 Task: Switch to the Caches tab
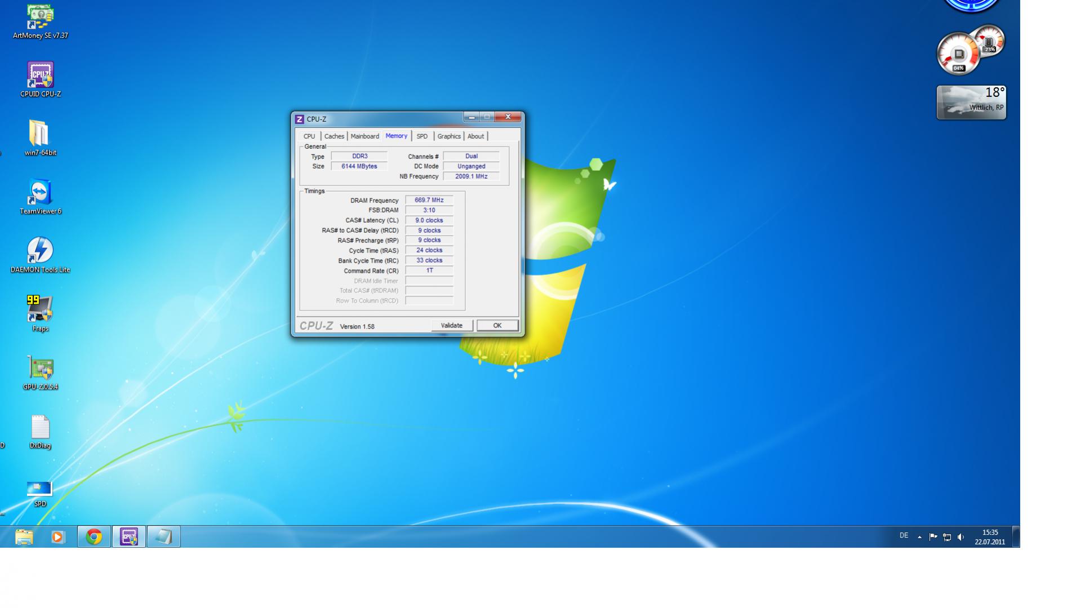(x=334, y=136)
